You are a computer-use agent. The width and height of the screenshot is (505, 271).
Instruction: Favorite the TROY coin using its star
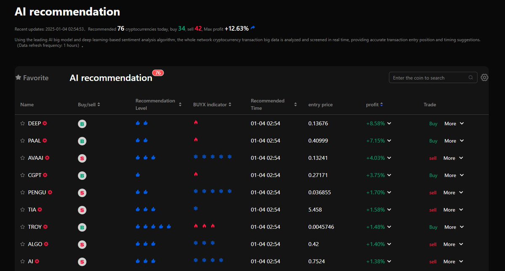(22, 227)
